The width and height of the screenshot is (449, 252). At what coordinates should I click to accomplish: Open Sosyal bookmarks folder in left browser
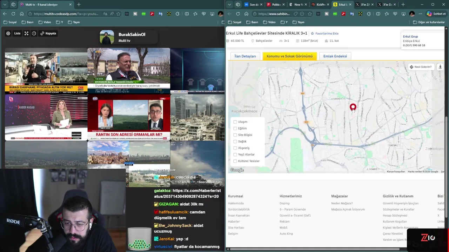[x=10, y=22]
